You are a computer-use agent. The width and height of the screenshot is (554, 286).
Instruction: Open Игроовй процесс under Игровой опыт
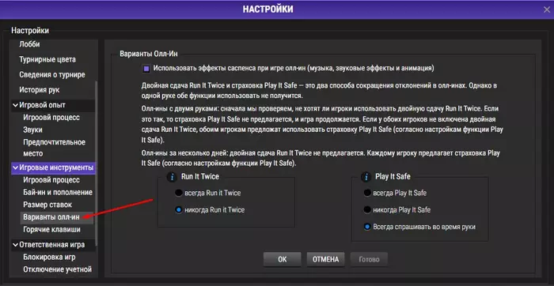pyautogui.click(x=51, y=118)
